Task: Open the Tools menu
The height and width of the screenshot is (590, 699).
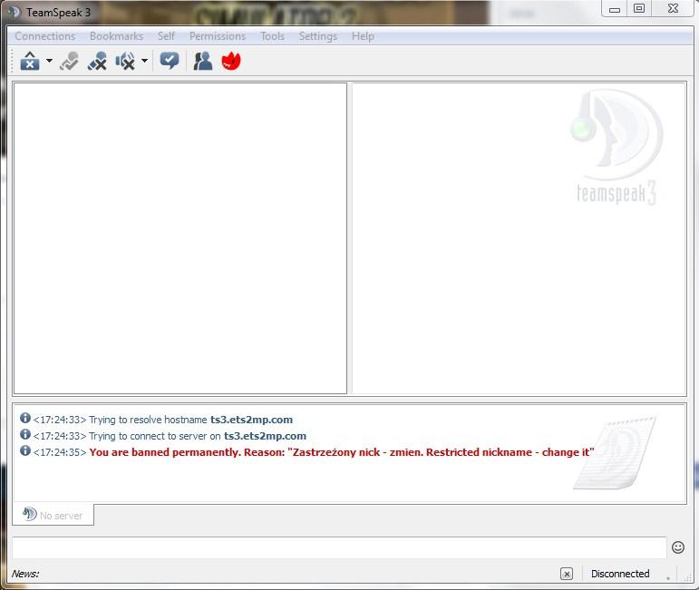Action: (x=272, y=36)
